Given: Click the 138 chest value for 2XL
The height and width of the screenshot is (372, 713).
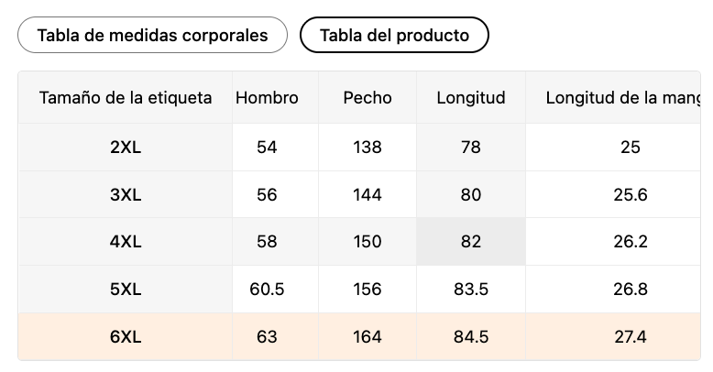Looking at the screenshot, I should (367, 148).
